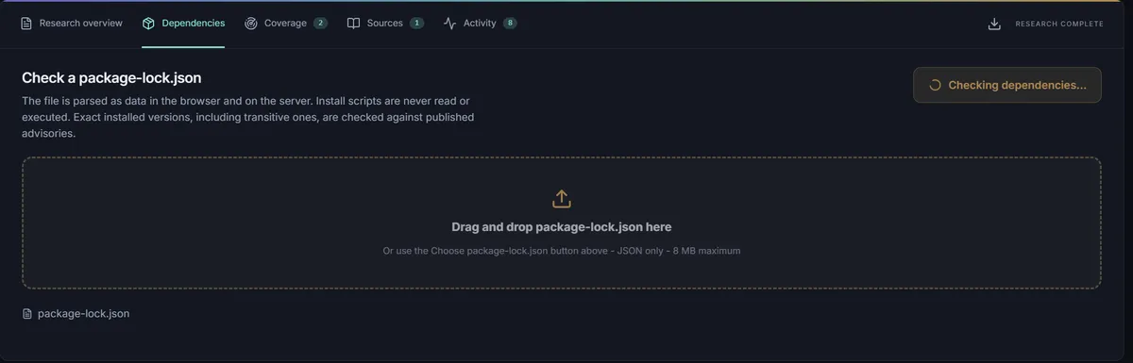Open the Research overview tab

pyautogui.click(x=72, y=24)
